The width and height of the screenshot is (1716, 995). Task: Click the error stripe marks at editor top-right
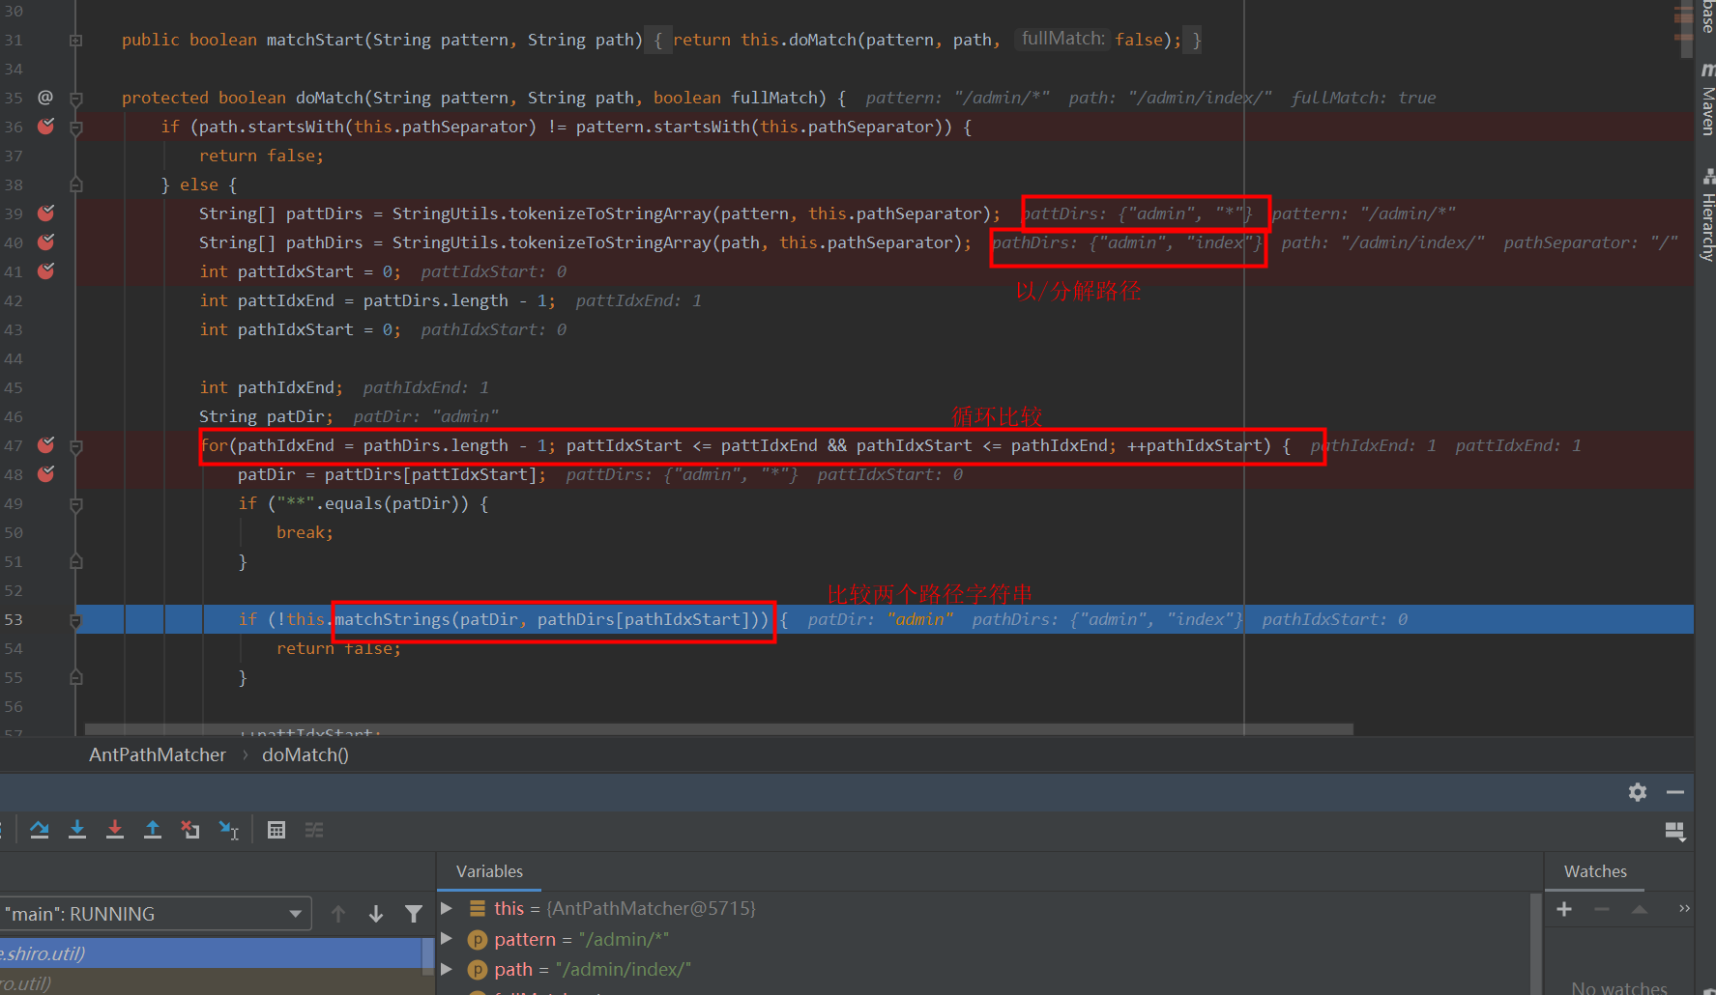pyautogui.click(x=1684, y=22)
